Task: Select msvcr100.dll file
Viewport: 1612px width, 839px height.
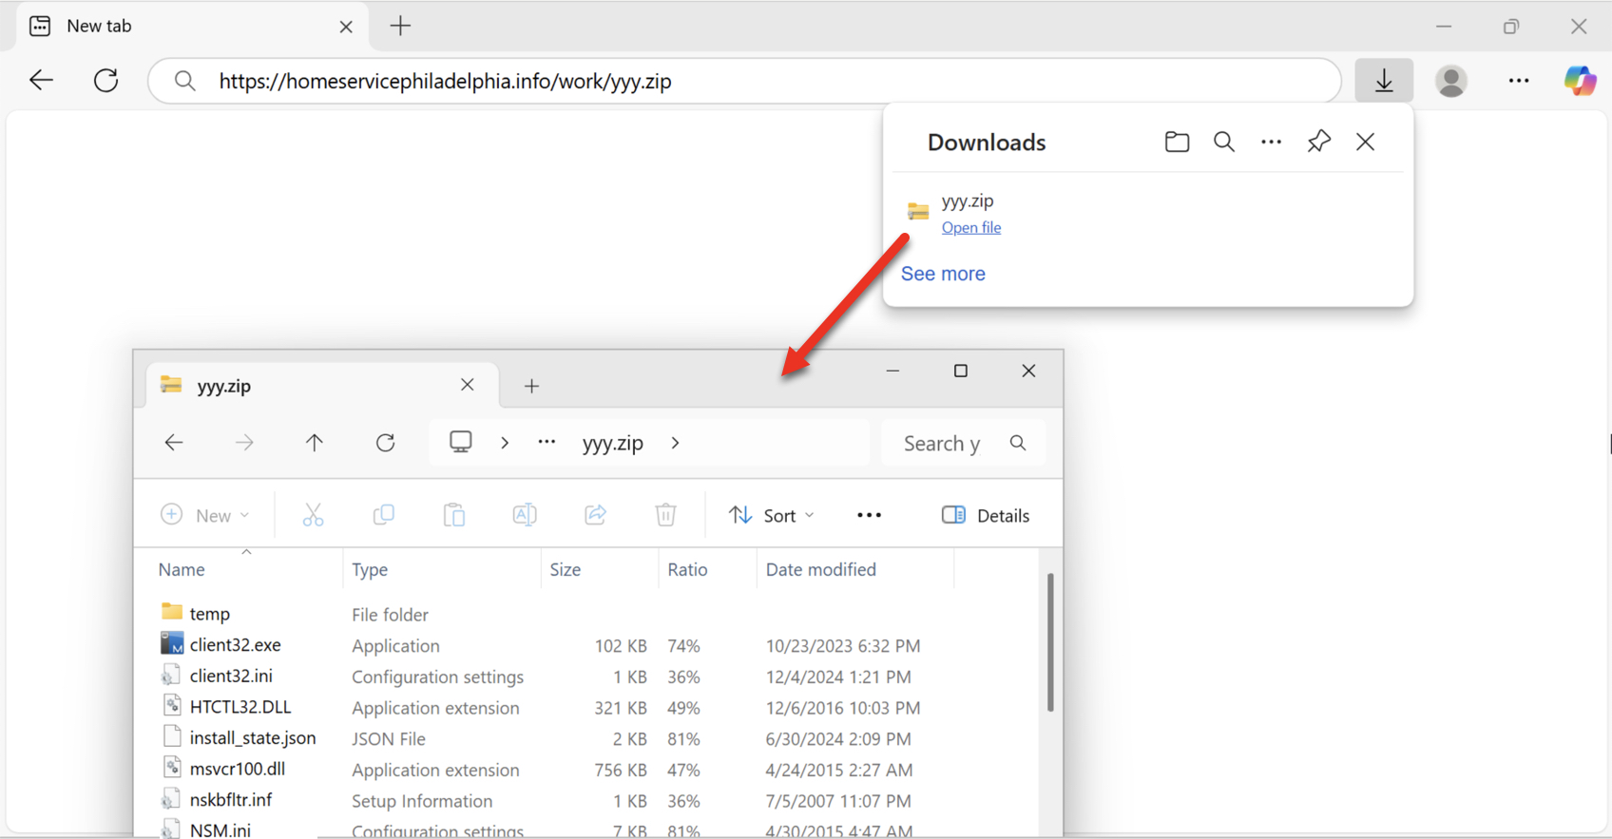Action: click(237, 769)
